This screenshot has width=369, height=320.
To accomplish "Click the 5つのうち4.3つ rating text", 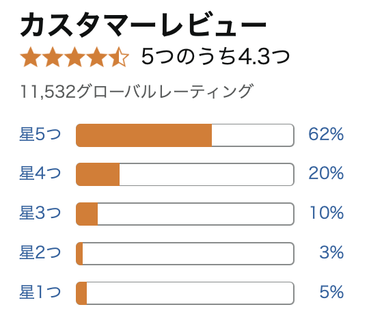I will click(215, 57).
